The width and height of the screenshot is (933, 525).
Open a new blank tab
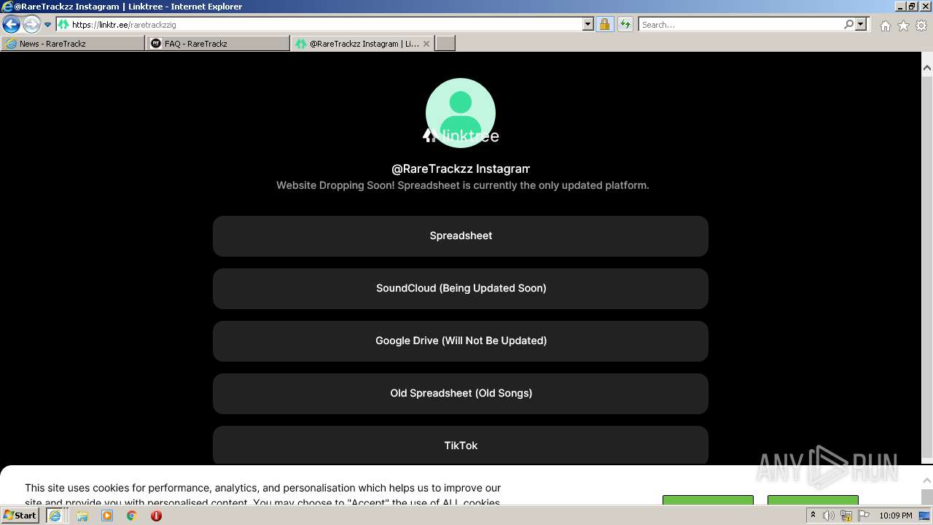[445, 44]
